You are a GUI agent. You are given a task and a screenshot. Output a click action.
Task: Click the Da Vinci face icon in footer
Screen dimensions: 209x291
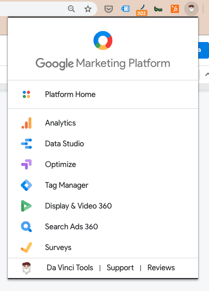pos(26,268)
